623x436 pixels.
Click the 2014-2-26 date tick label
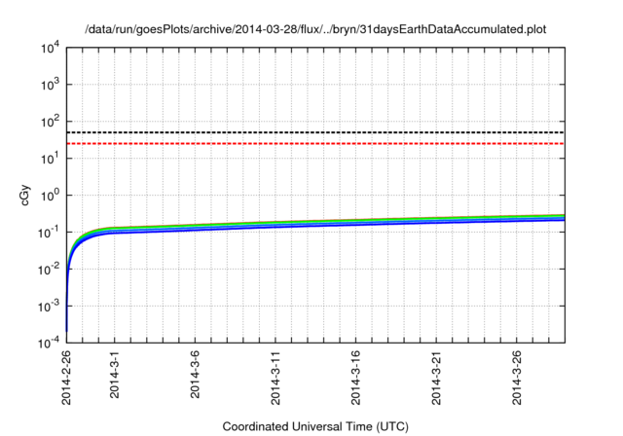[66, 378]
